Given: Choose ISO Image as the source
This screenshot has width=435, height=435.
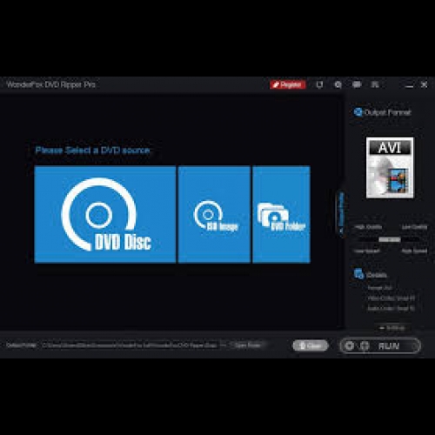Looking at the screenshot, I should pos(214,215).
